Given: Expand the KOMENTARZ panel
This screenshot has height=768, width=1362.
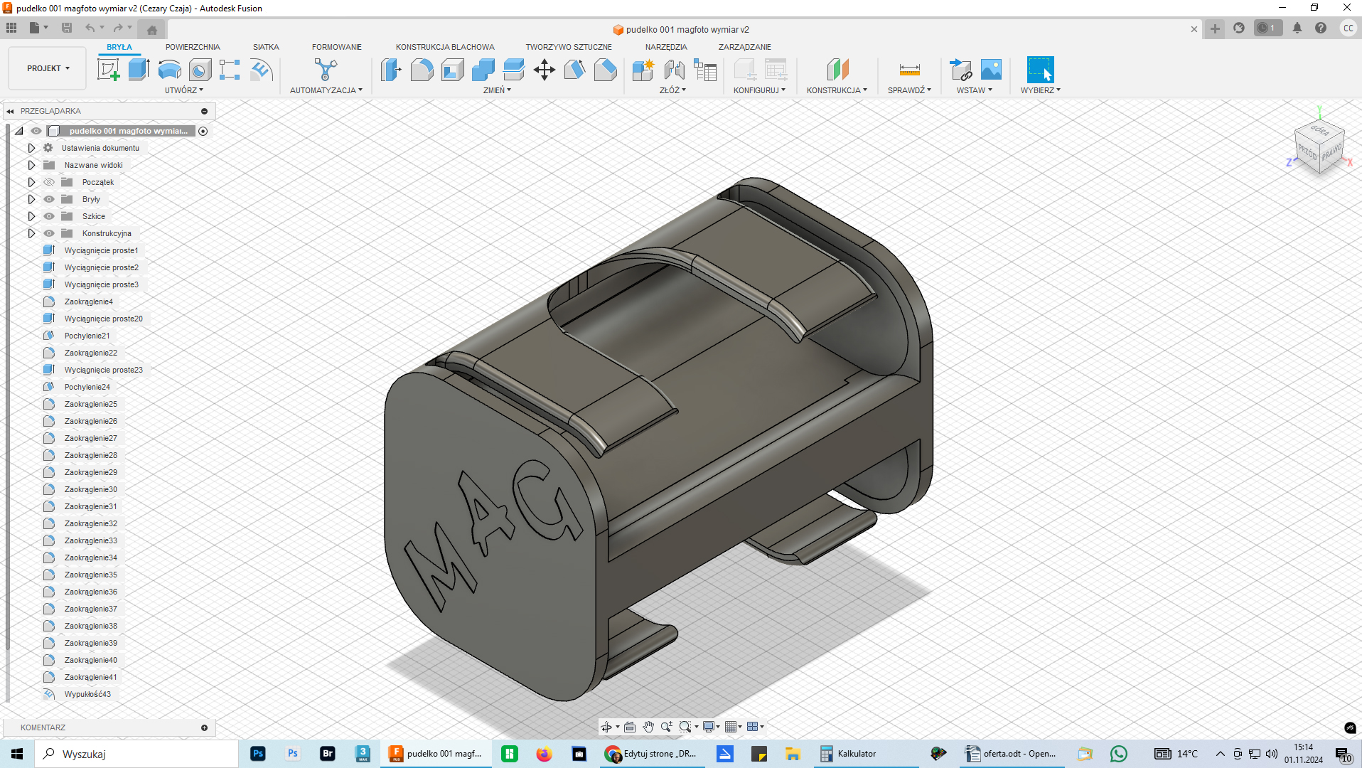Looking at the screenshot, I should 204,727.
